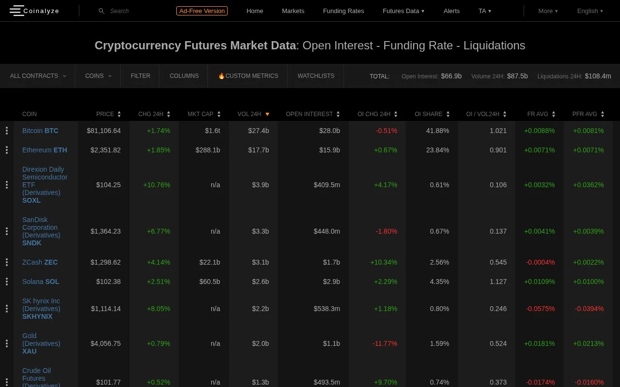This screenshot has height=387, width=620.
Task: Open the three-dot menu for SKHYNIX row
Action: tap(7, 309)
